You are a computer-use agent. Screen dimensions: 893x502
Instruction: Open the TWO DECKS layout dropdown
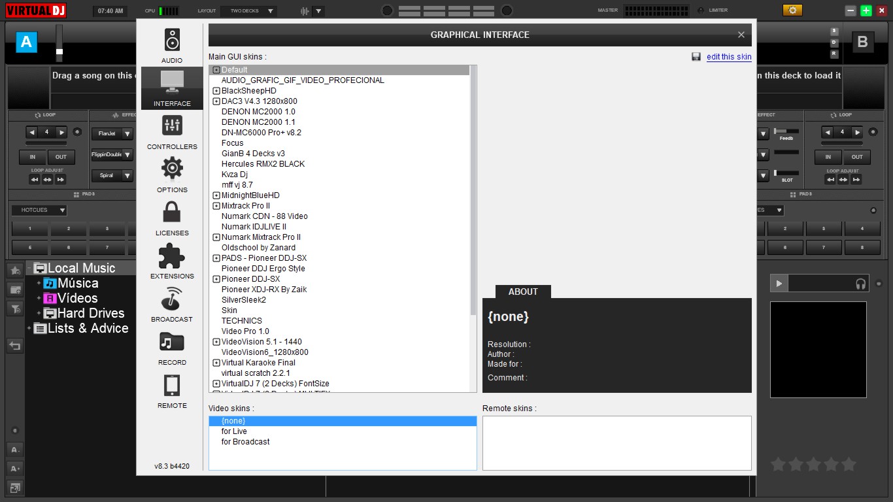(248, 11)
